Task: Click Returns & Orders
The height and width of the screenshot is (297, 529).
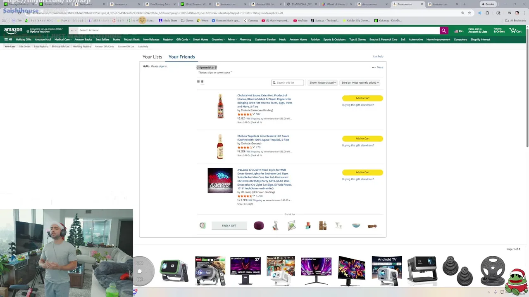Action: [499, 31]
